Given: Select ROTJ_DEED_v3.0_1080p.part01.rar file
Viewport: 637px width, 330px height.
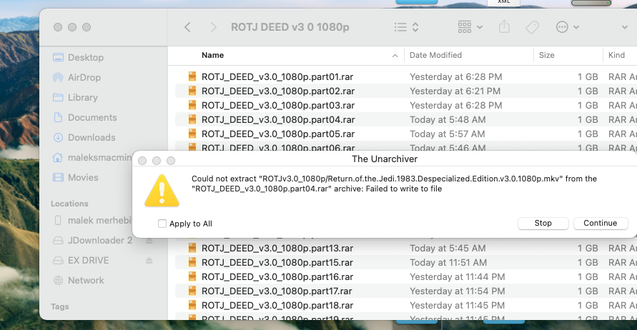Looking at the screenshot, I should [277, 76].
